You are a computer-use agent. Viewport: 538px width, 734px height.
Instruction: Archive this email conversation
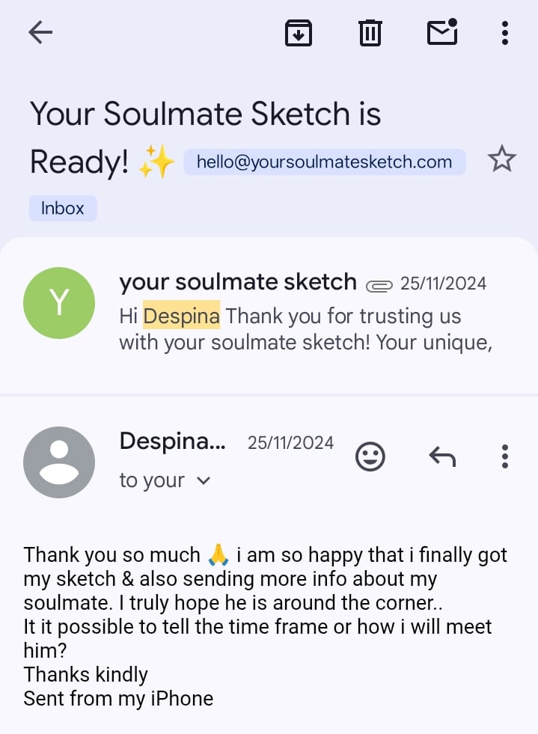tap(299, 33)
